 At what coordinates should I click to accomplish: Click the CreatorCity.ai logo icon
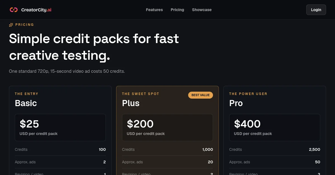click(14, 10)
